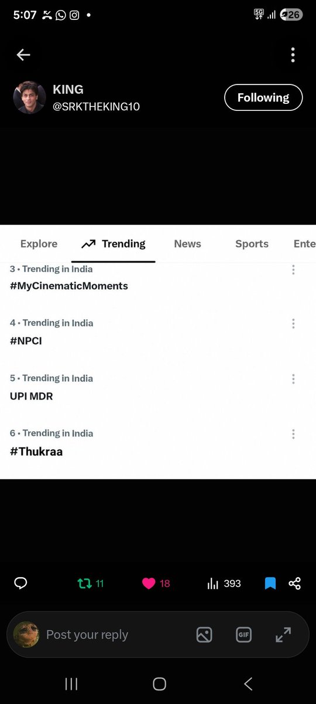
Task: Remove the bookmark with the blue bookmark icon
Action: pos(270,583)
